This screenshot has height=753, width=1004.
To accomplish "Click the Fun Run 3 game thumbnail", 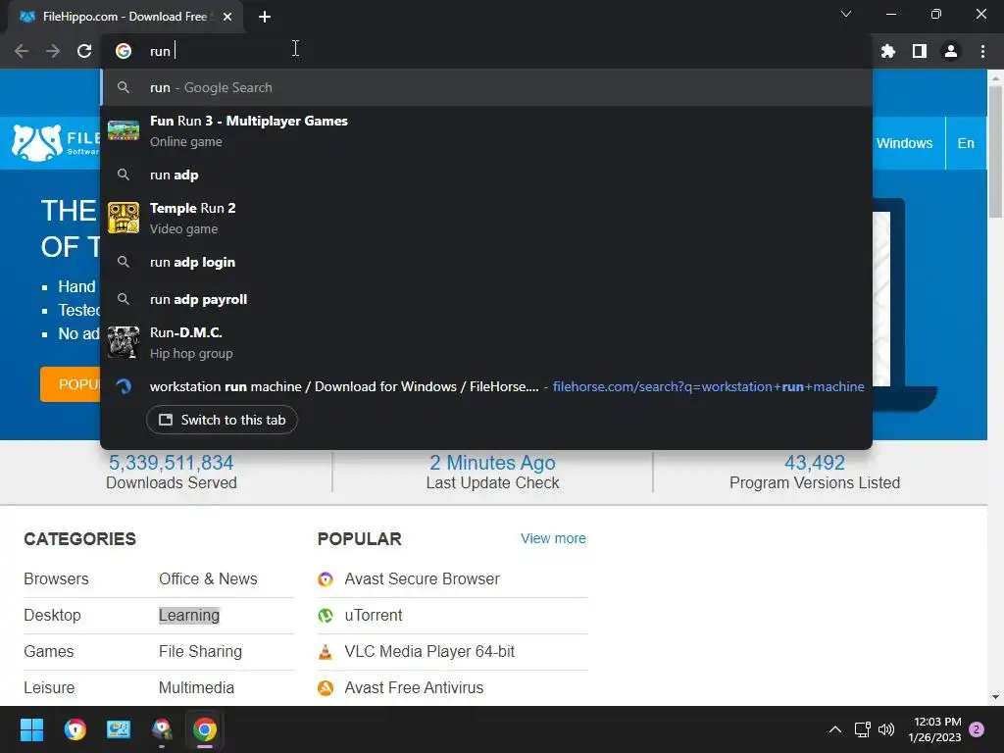I will point(123,130).
